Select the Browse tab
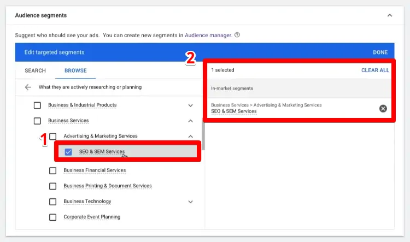This screenshot has width=410, height=242. pos(75,70)
